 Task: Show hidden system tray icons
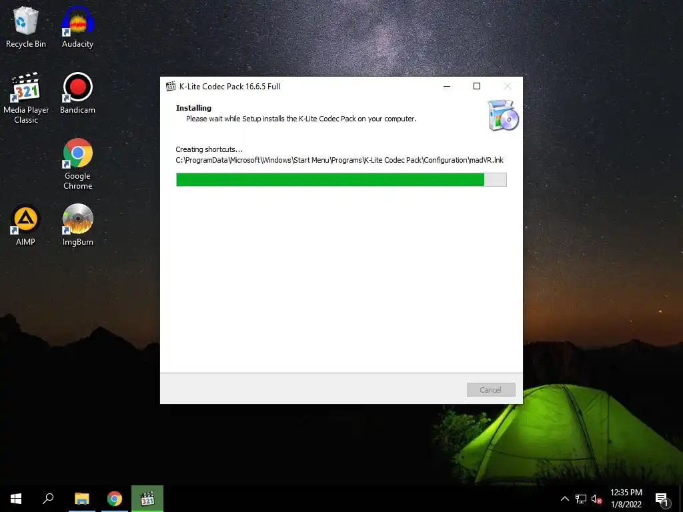(x=564, y=499)
